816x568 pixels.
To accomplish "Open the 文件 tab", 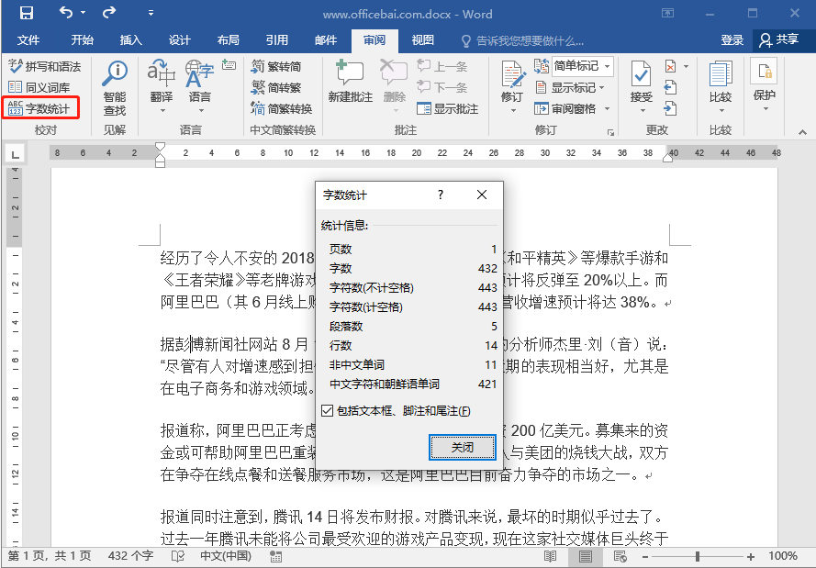I will coord(28,40).
